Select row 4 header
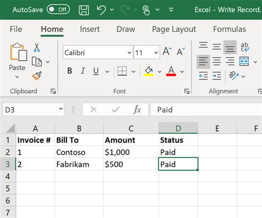Image resolution: width=262 pixels, height=218 pixels. click(8, 176)
